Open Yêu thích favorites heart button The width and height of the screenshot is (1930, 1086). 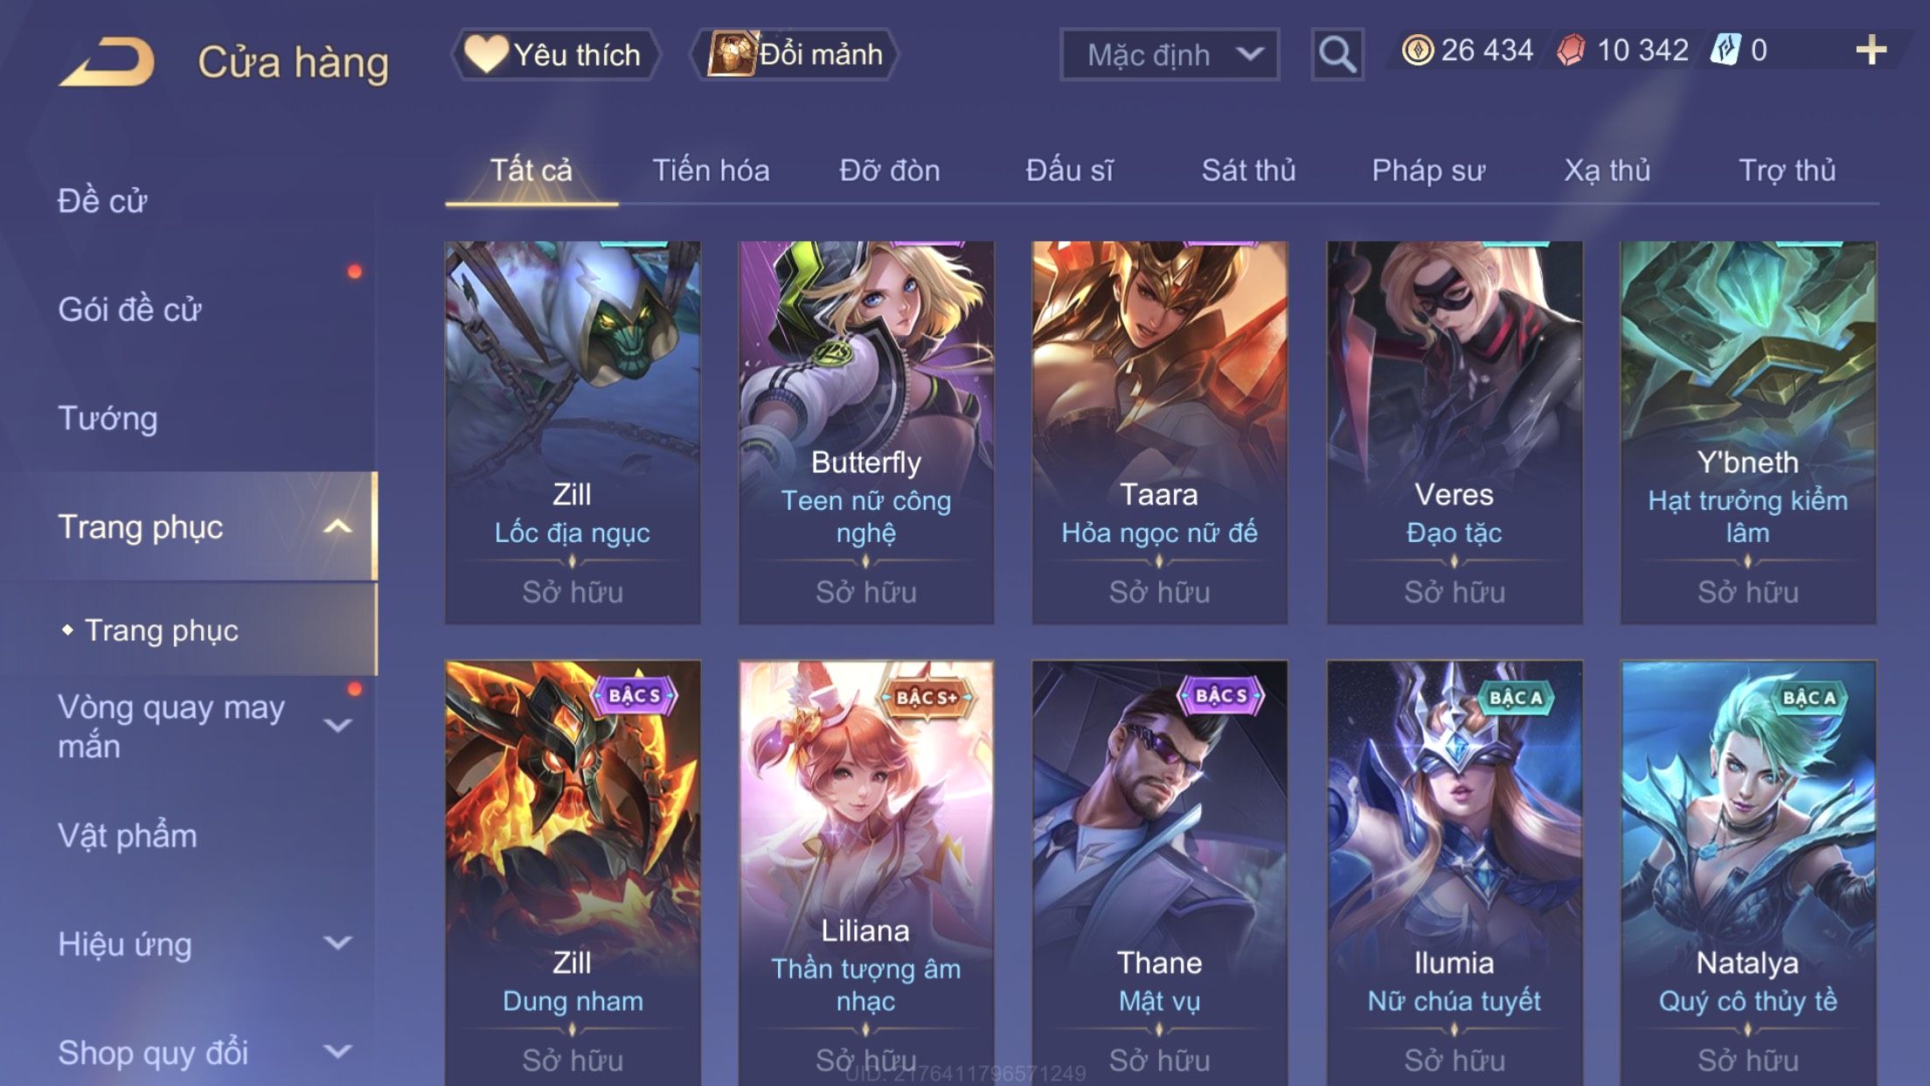(555, 54)
